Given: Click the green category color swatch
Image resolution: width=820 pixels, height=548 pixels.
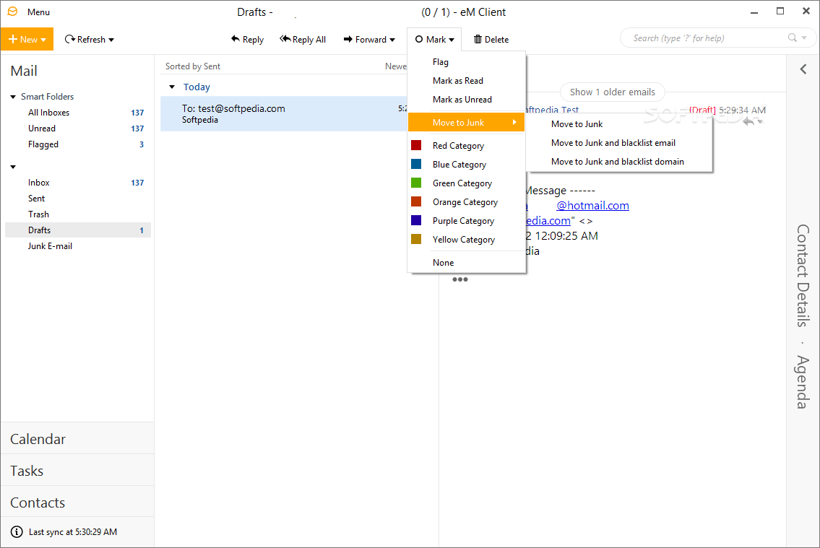Looking at the screenshot, I should coord(416,183).
